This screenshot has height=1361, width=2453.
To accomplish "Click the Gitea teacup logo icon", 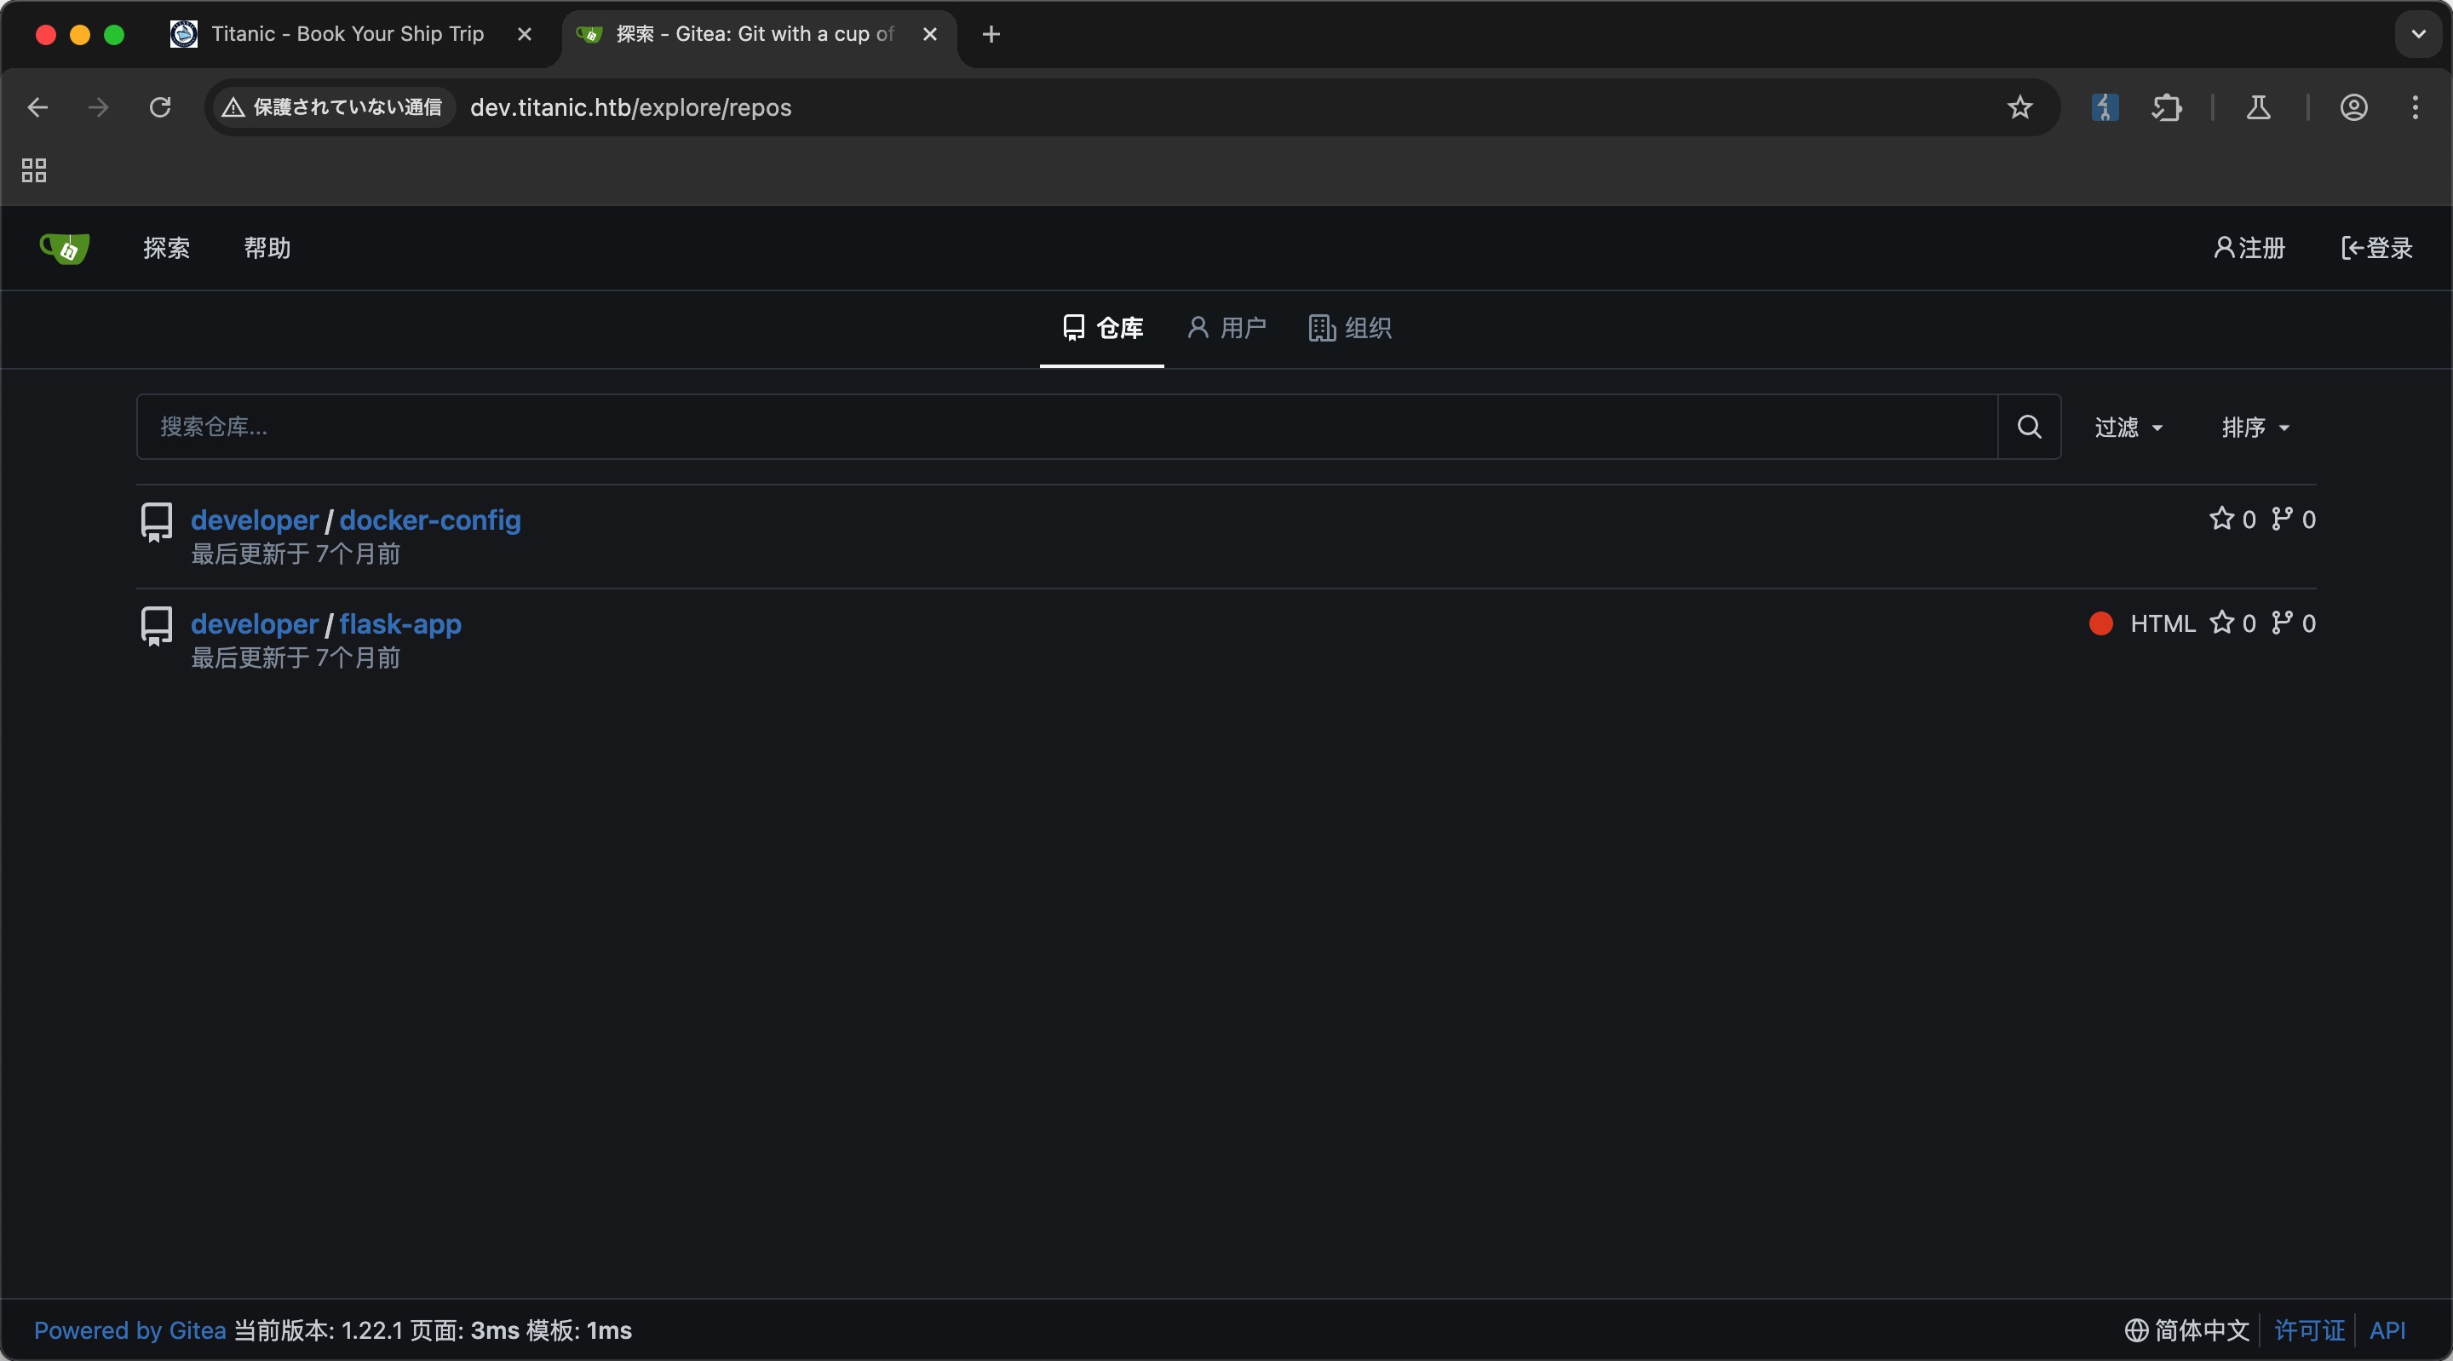I will coord(65,249).
